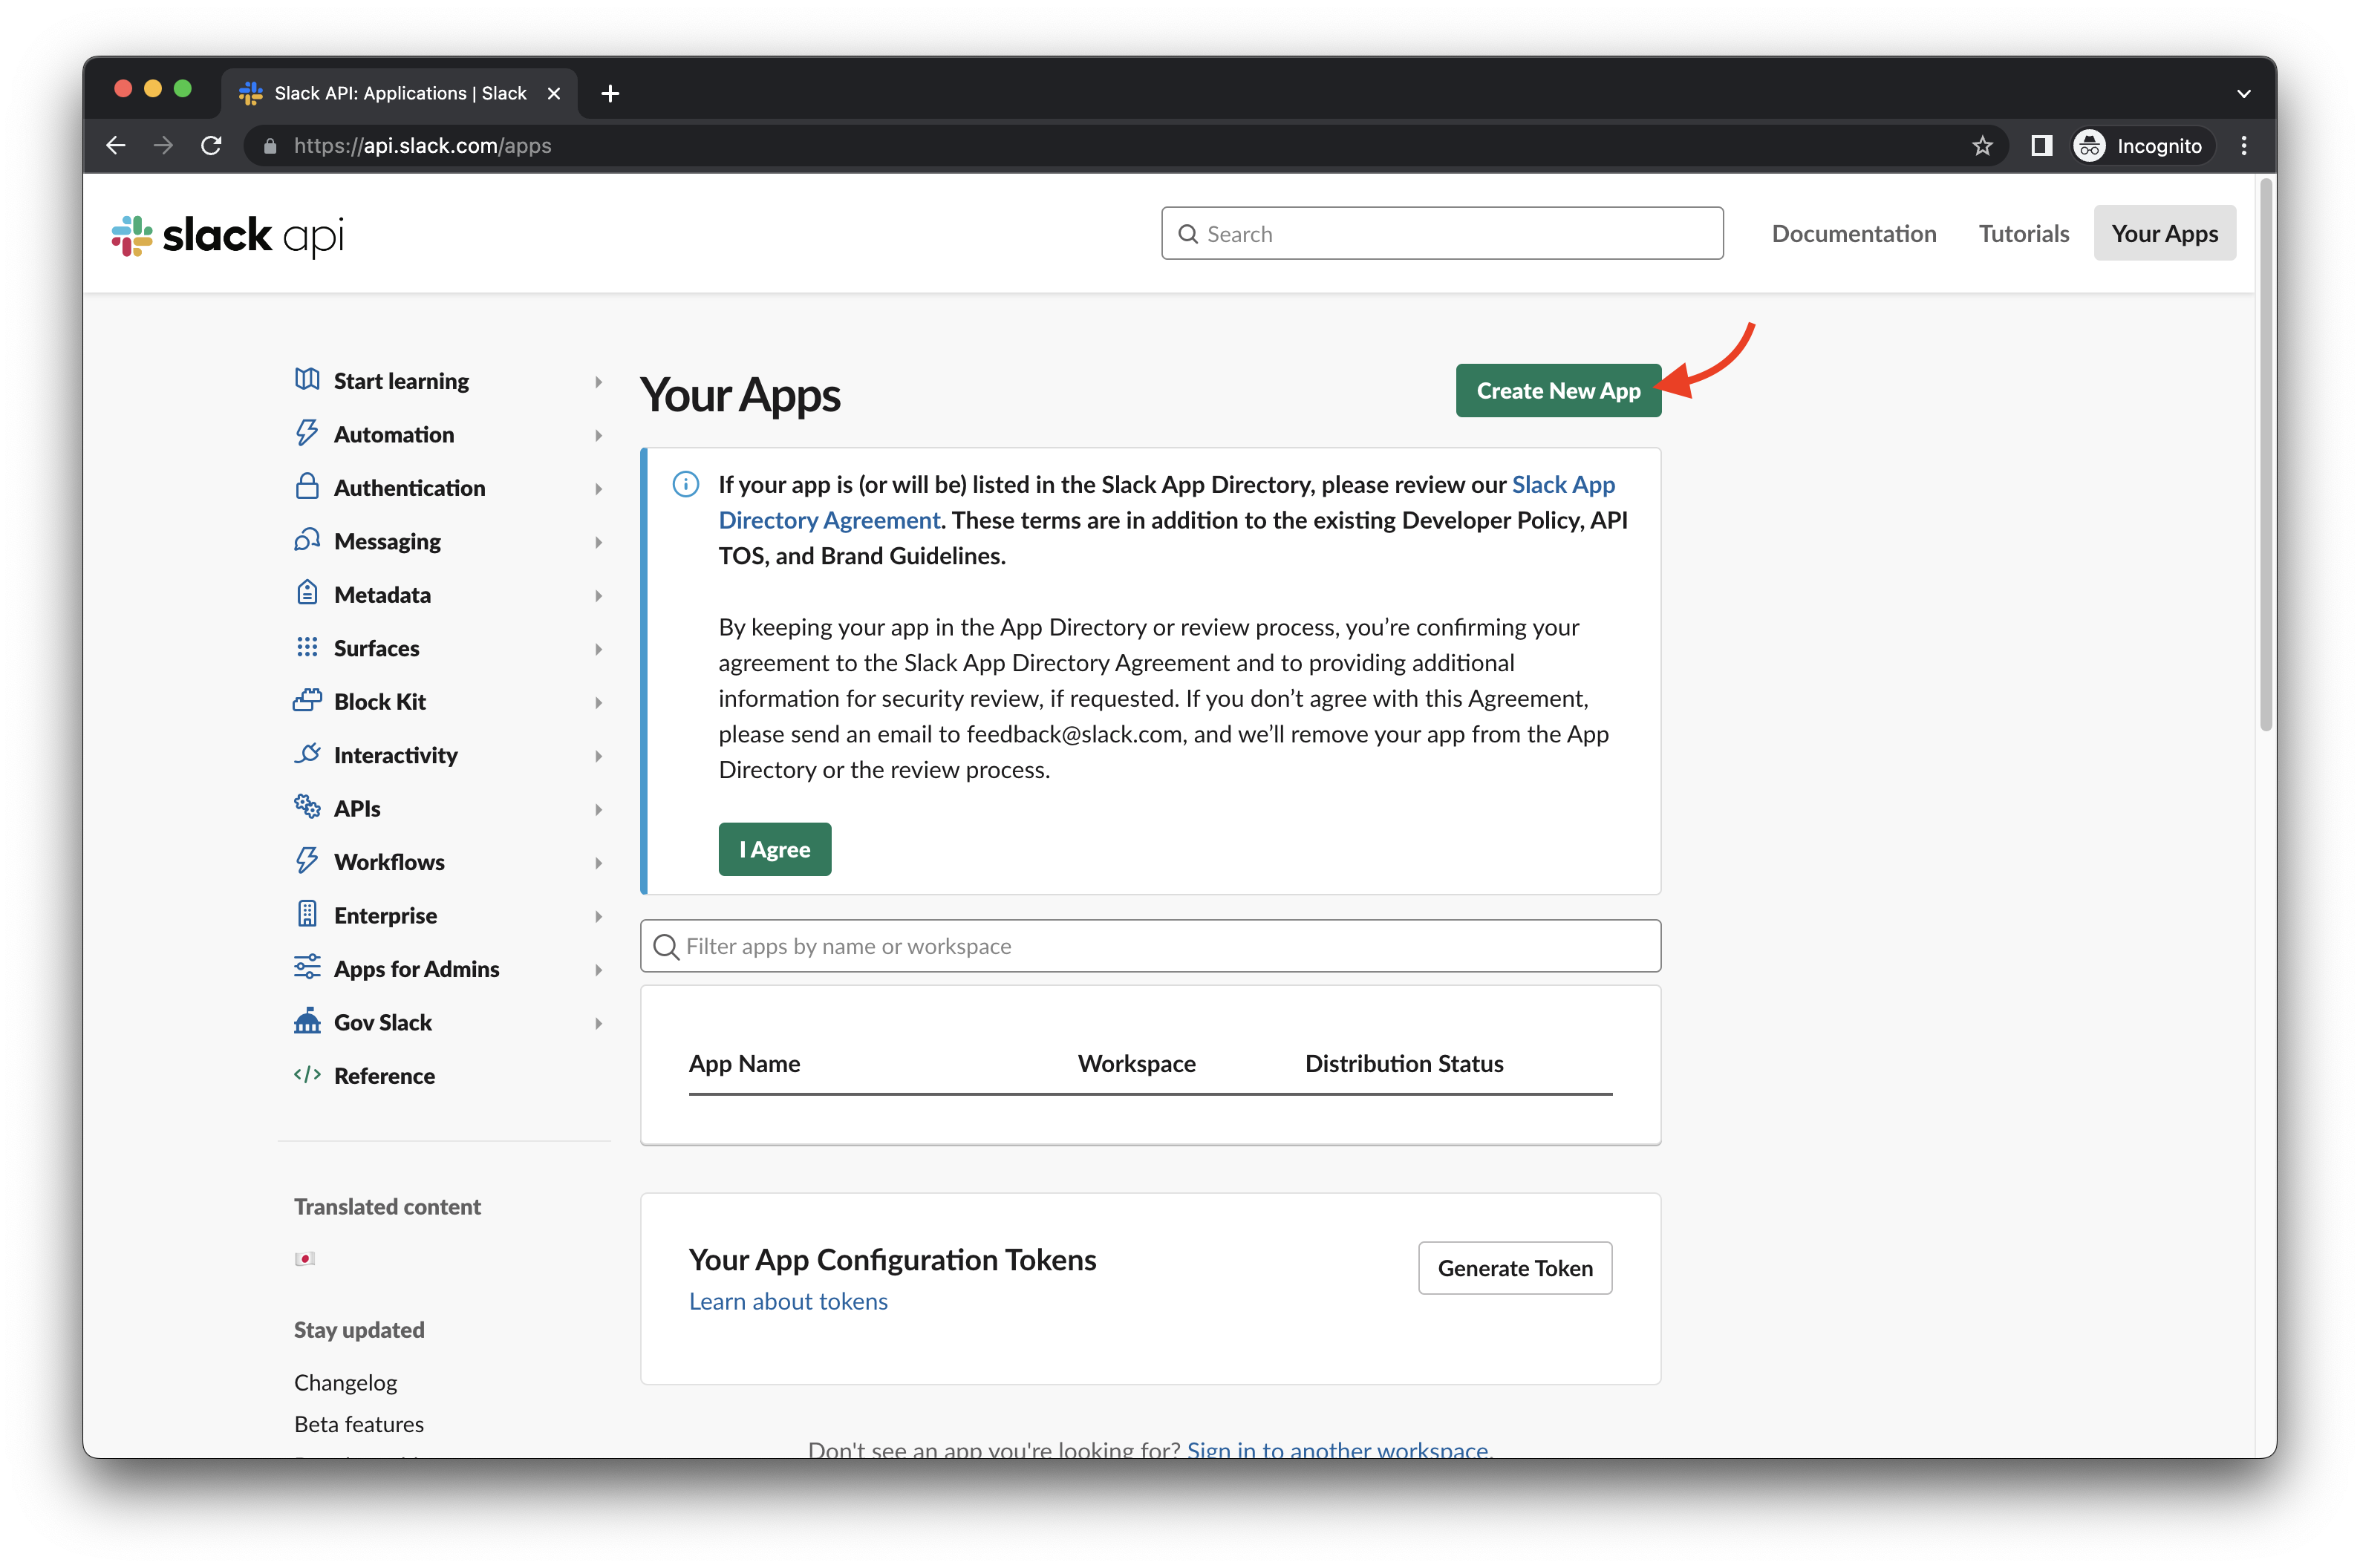Click the Gov Slack building icon
The height and width of the screenshot is (1568, 2360).
307,1021
